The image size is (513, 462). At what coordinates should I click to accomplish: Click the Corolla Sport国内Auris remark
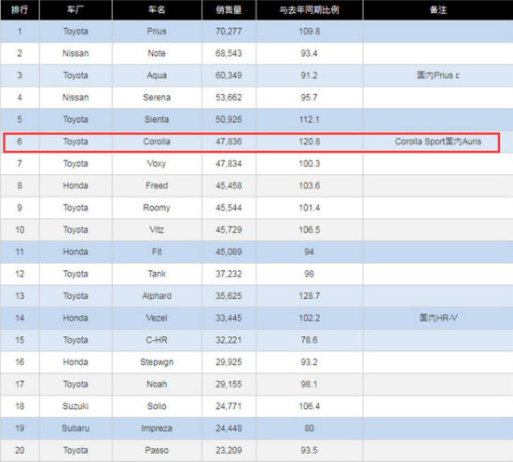coord(438,142)
